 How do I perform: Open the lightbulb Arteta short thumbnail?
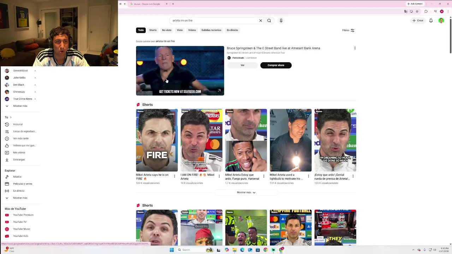pyautogui.click(x=291, y=140)
